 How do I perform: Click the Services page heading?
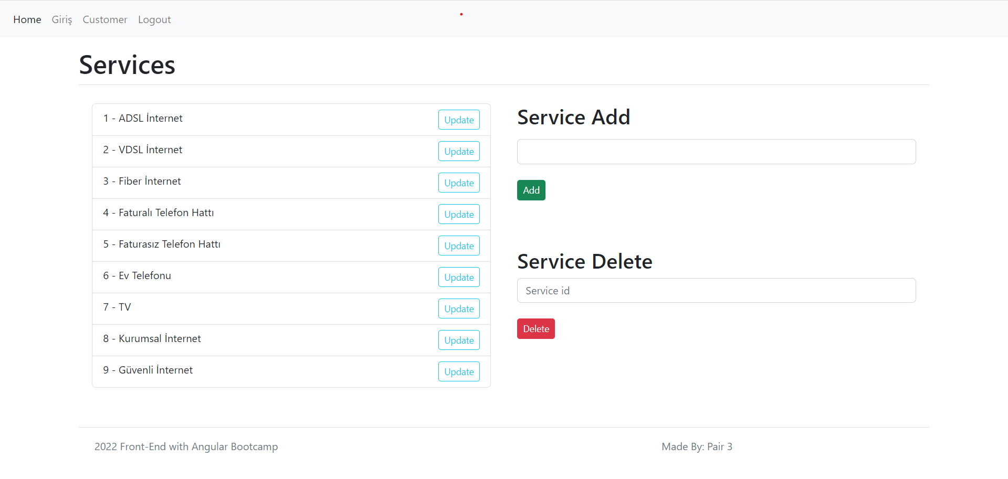click(127, 65)
